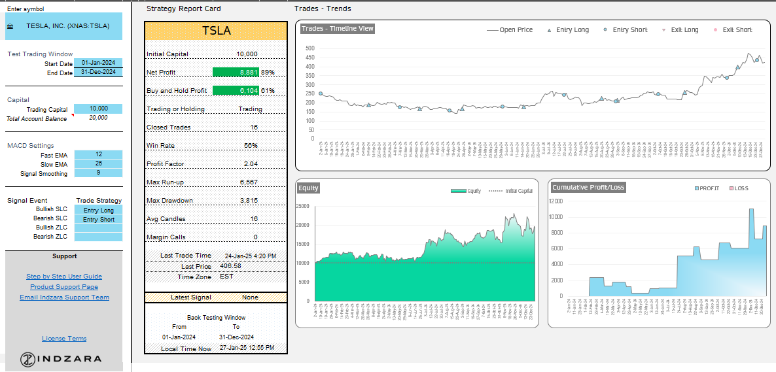The height and width of the screenshot is (372, 776).
Task: Click the Entry Short circle legend entry
Action: pos(625,29)
